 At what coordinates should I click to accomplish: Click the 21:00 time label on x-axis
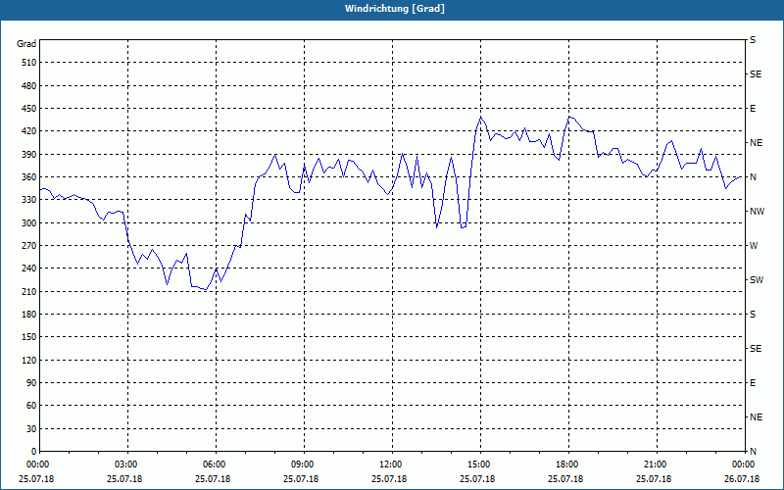click(657, 465)
